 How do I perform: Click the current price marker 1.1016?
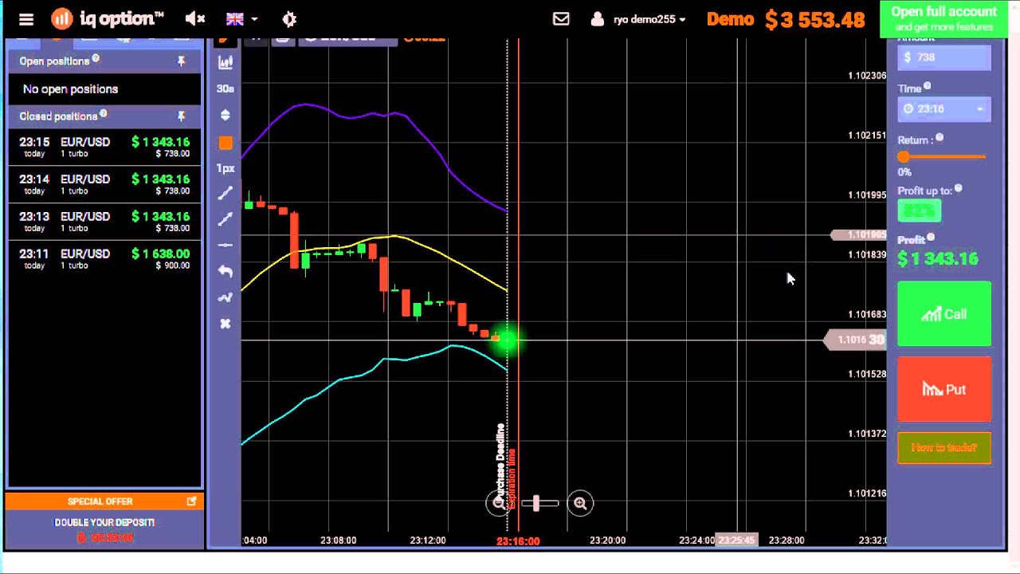[857, 340]
